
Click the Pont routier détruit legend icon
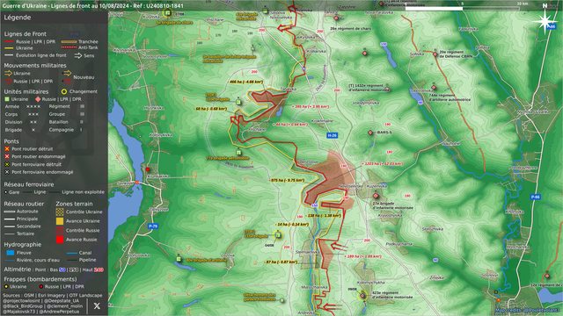tap(7, 148)
